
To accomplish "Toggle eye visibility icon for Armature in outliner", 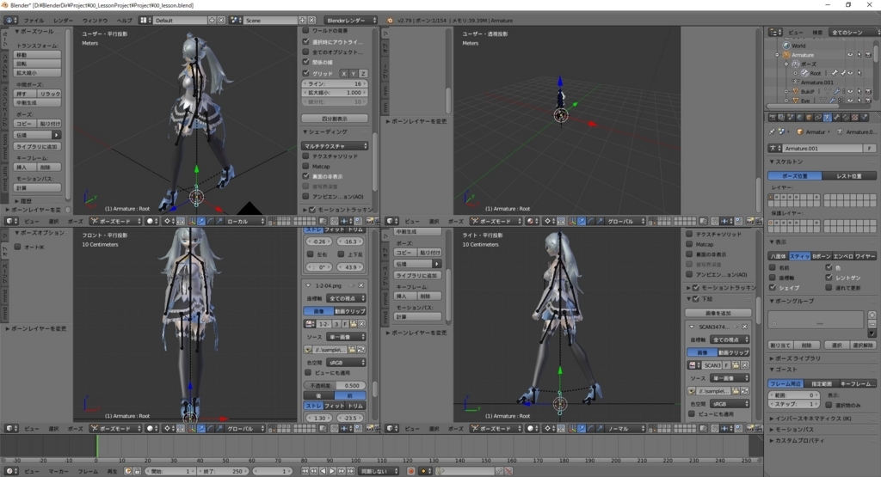I will coord(849,54).
